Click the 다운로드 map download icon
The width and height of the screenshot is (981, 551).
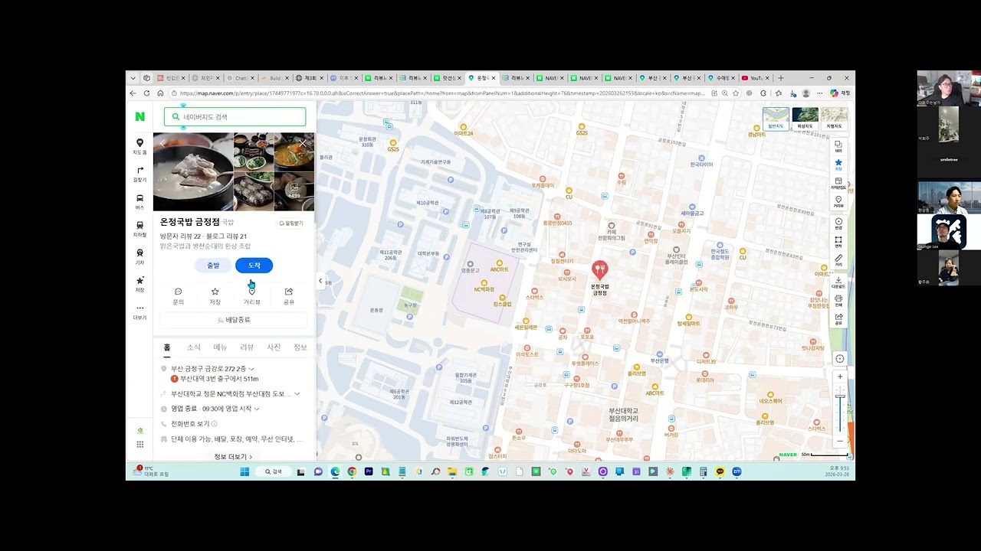838,282
